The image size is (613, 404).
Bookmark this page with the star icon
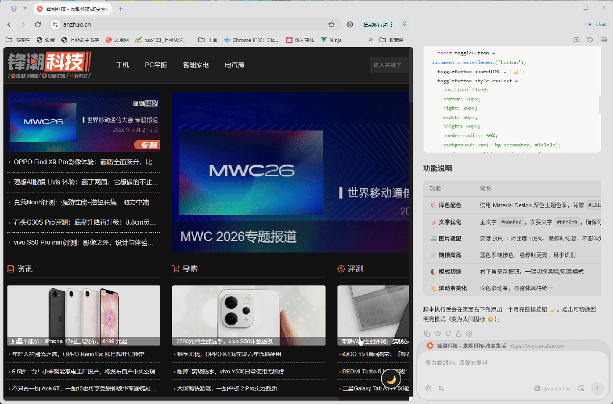pyautogui.click(x=331, y=24)
